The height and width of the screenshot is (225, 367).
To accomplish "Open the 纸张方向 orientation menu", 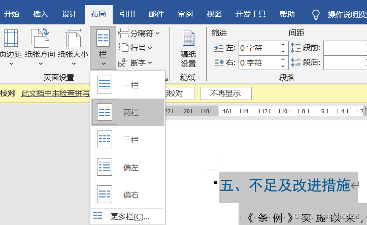I will pyautogui.click(x=40, y=47).
